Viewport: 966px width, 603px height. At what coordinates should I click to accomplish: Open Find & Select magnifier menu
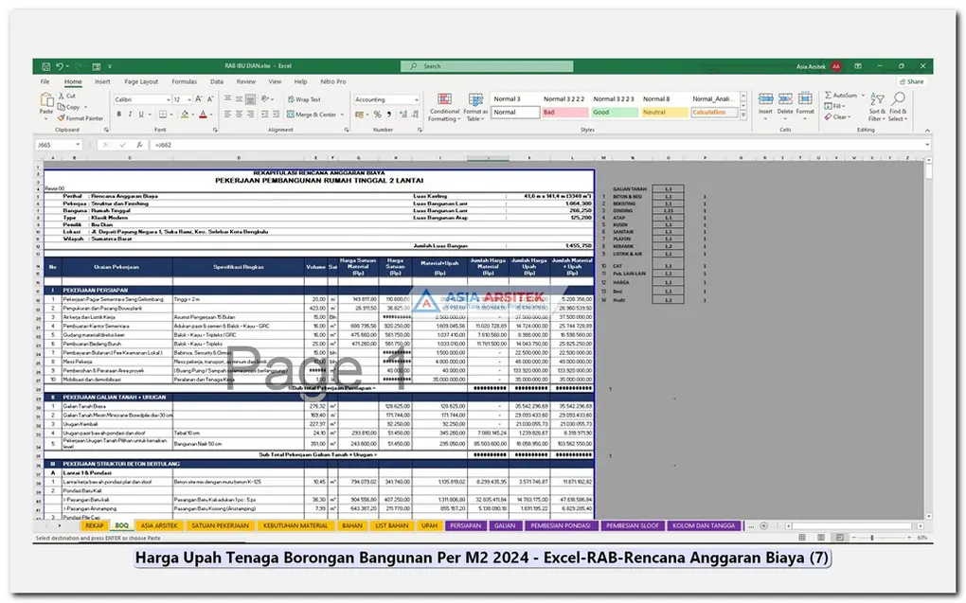point(898,107)
